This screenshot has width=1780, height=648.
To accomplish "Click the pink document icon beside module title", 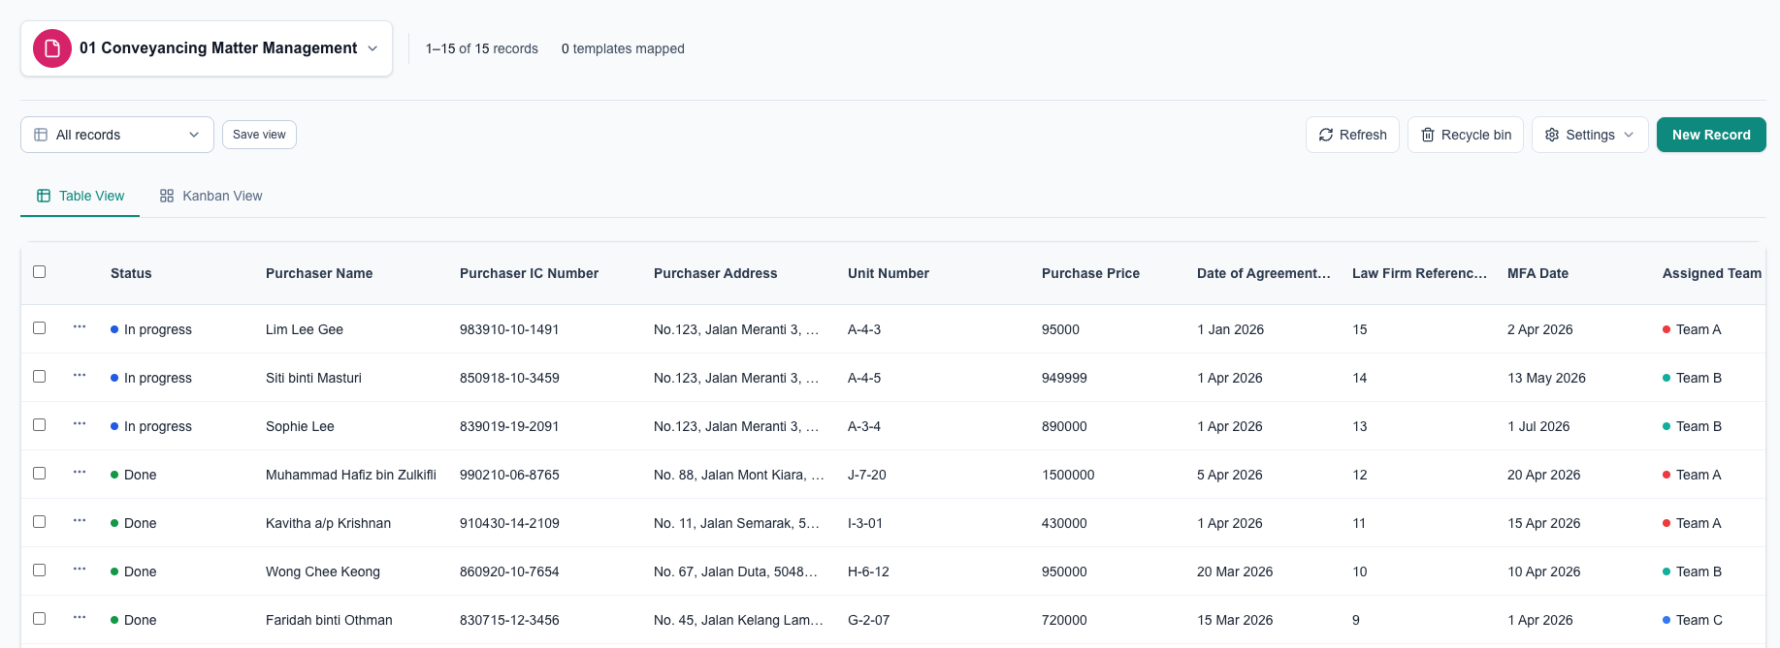I will pyautogui.click(x=52, y=48).
